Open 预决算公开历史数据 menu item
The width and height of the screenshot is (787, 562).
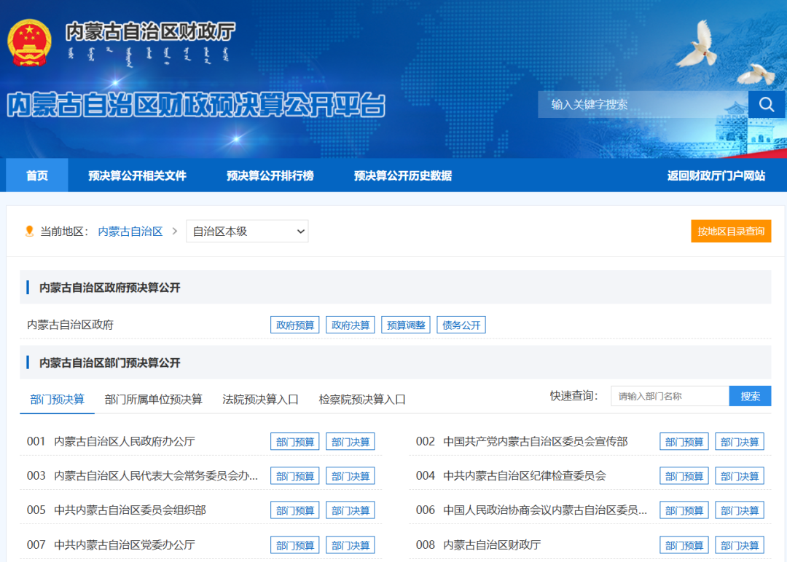[402, 175]
